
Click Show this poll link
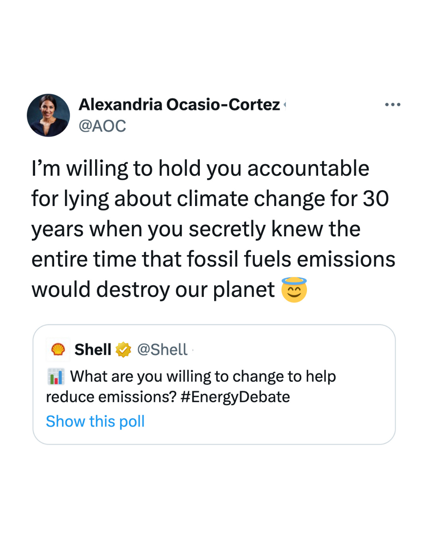tap(95, 421)
